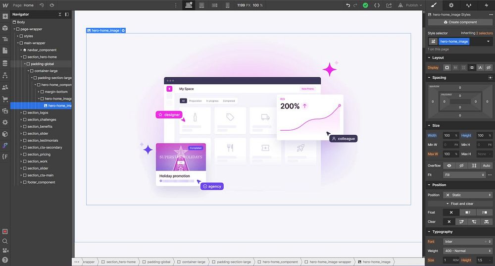Open the Finsweet script icon in sidebar
Screen dimensions: 495x266
coord(5,145)
